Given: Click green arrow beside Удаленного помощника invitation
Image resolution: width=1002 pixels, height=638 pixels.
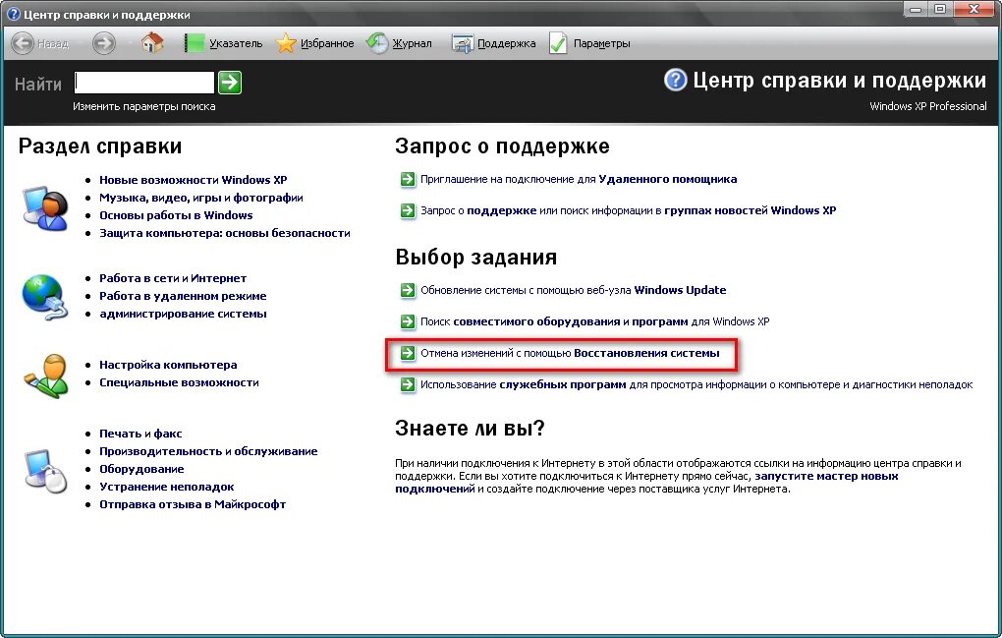Looking at the screenshot, I should click(408, 180).
